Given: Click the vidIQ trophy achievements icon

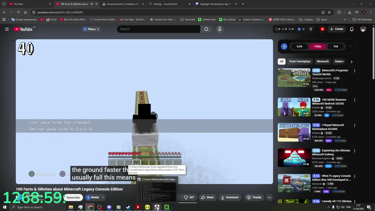Looking at the screenshot, I should (311, 29).
